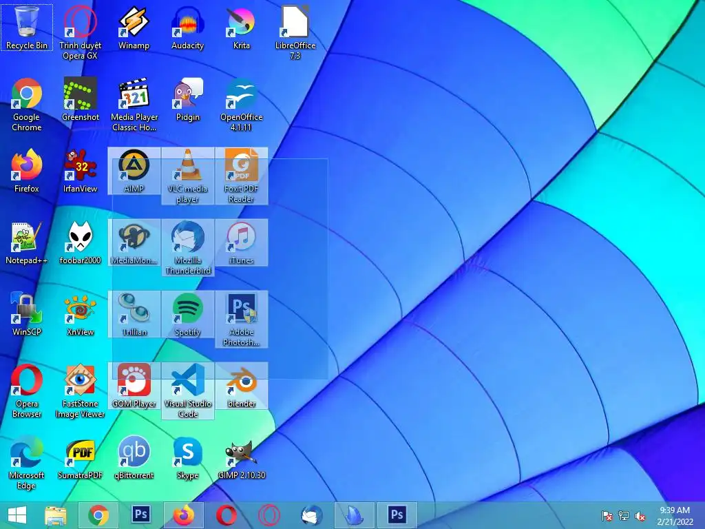Screen dimensions: 705x529
Task: Select the Opera Browser desktop icon
Action: point(27,391)
